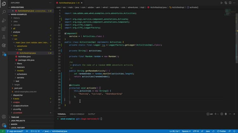Expand the dispatcher folder
This screenshot has width=238, height=133.
18,95
